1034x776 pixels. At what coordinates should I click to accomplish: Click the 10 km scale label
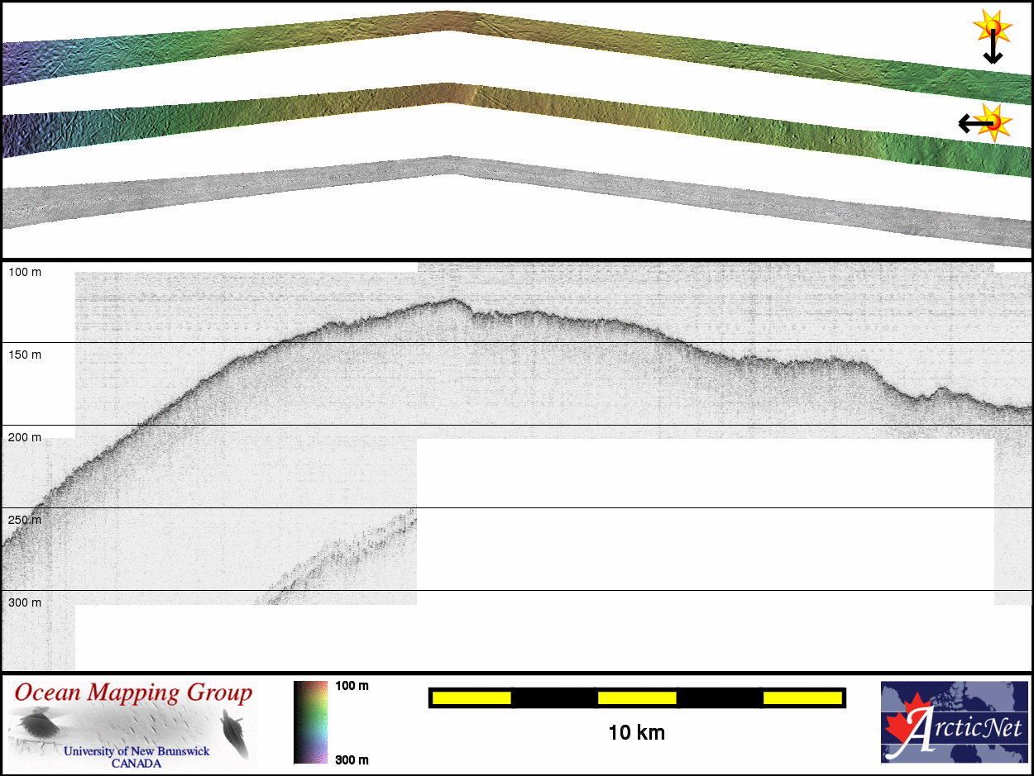[x=636, y=732]
